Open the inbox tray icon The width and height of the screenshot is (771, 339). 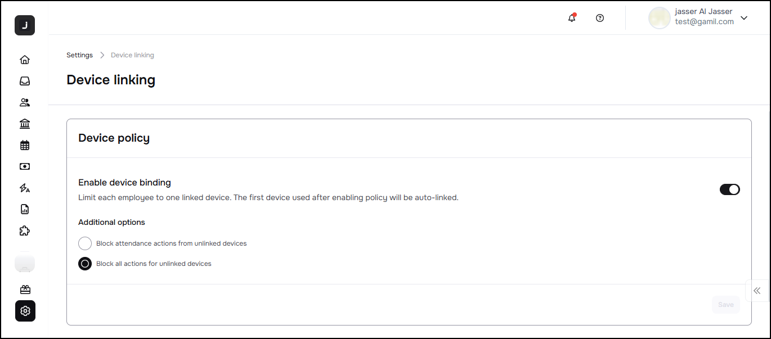pos(25,81)
